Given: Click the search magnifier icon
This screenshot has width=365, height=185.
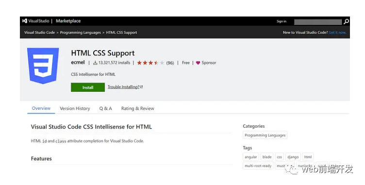Looking at the screenshot, I should (x=346, y=22).
